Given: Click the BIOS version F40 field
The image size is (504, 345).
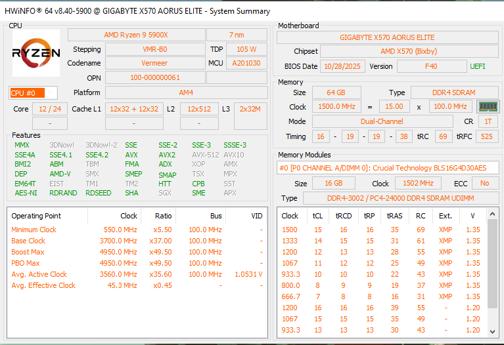Looking at the screenshot, I should [x=431, y=66].
